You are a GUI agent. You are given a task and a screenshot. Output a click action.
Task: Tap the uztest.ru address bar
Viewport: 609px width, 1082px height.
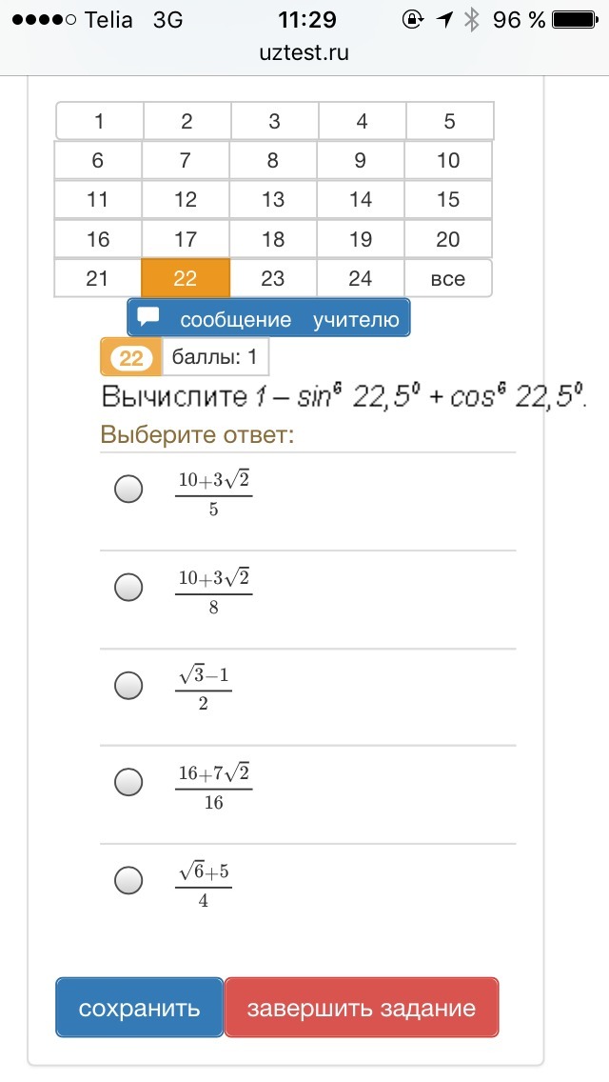pos(304,52)
